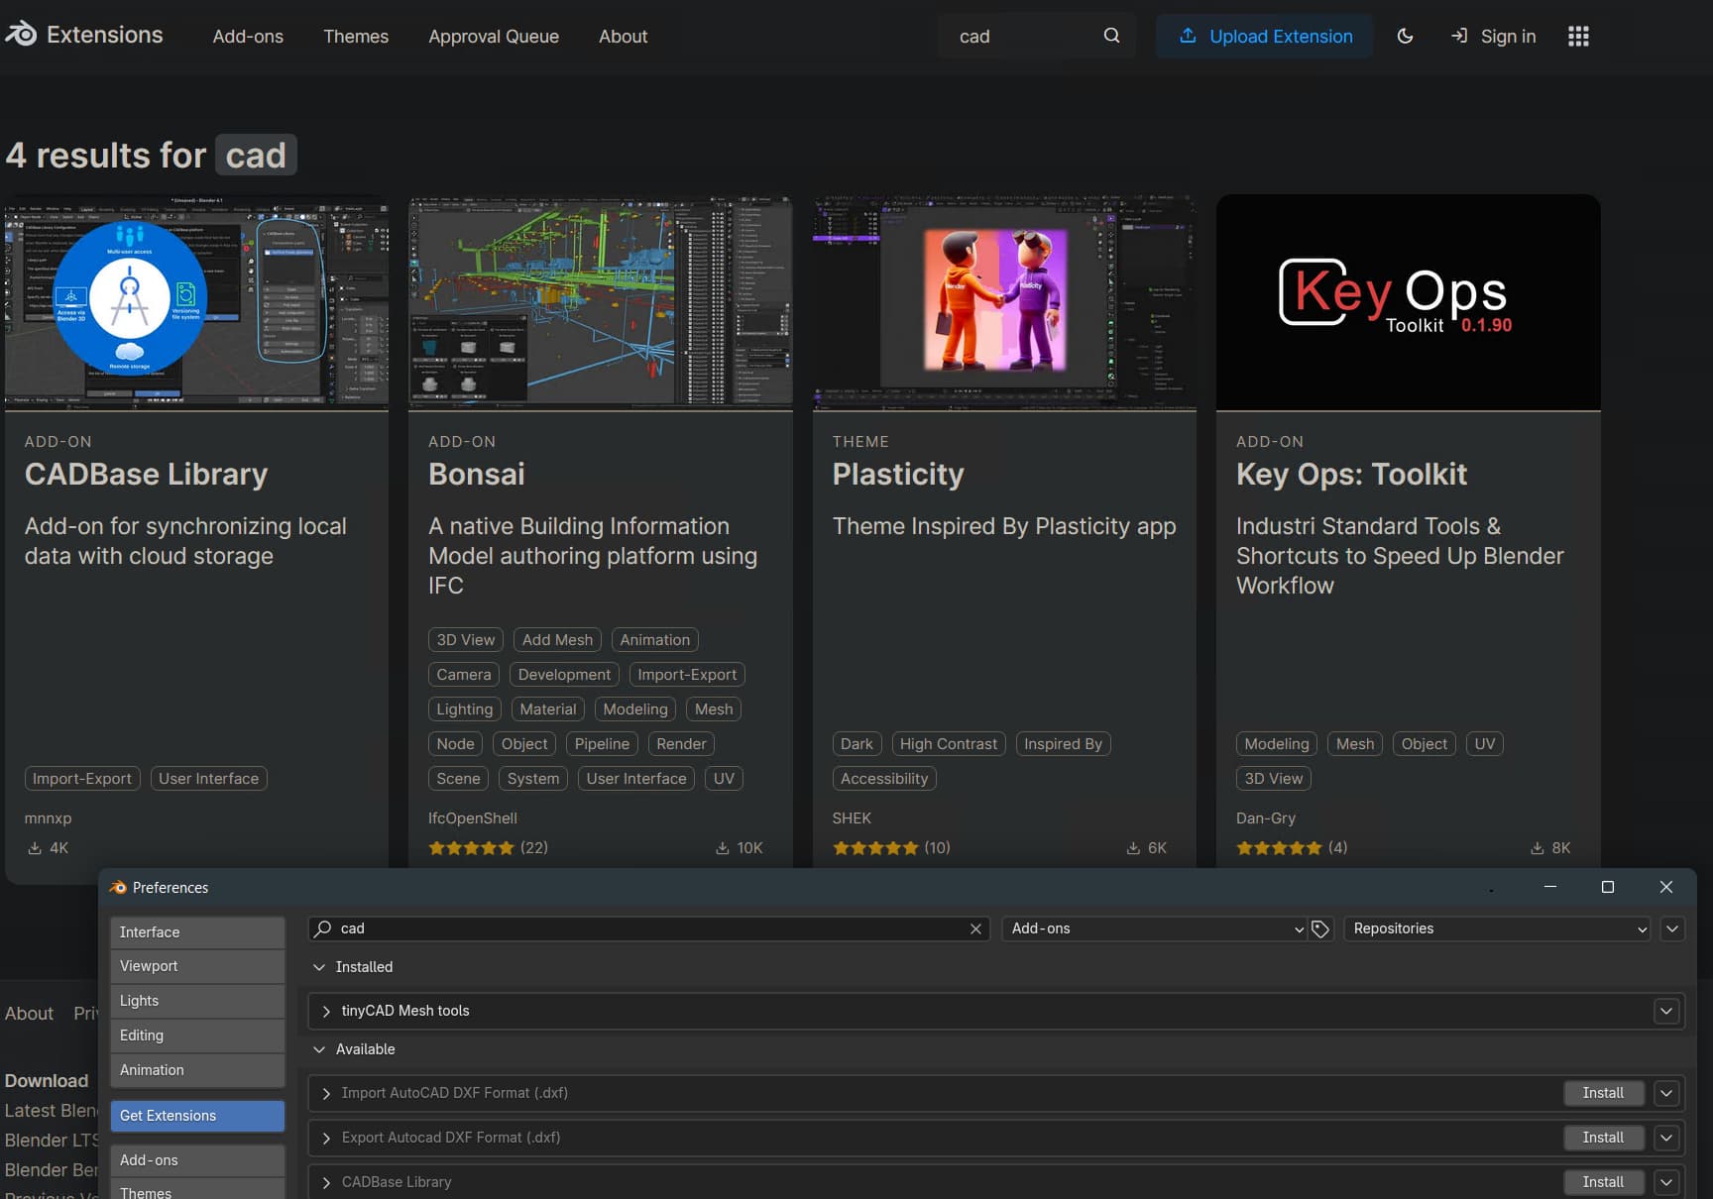This screenshot has width=1713, height=1199.
Task: Open the Bonsai preview thumbnail
Action: (x=601, y=302)
